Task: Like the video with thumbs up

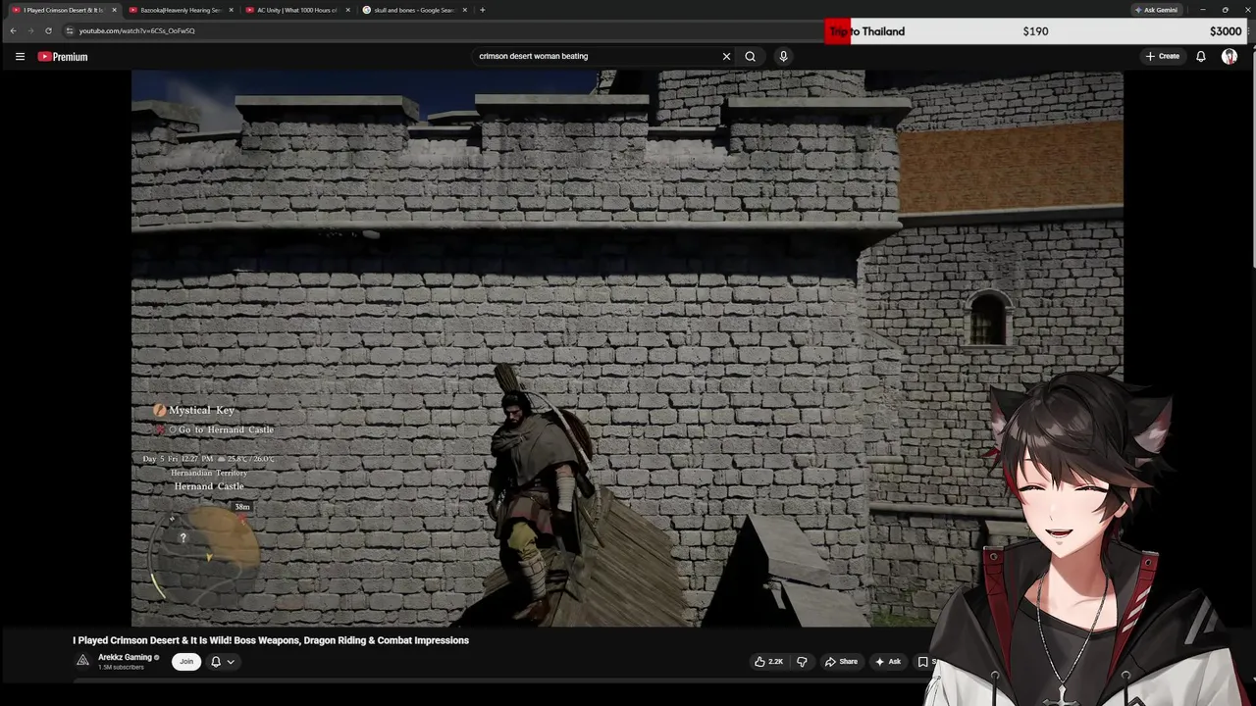Action: (x=768, y=662)
